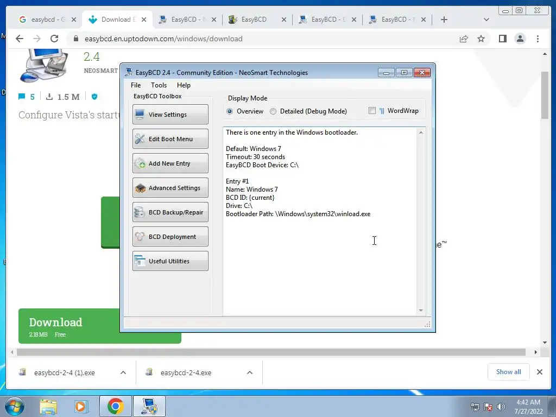View site info via lock icon
The height and width of the screenshot is (417, 556).
76,39
